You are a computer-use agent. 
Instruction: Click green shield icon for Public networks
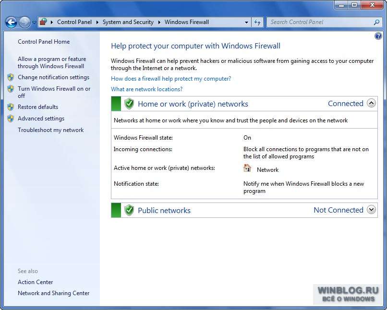click(x=129, y=210)
